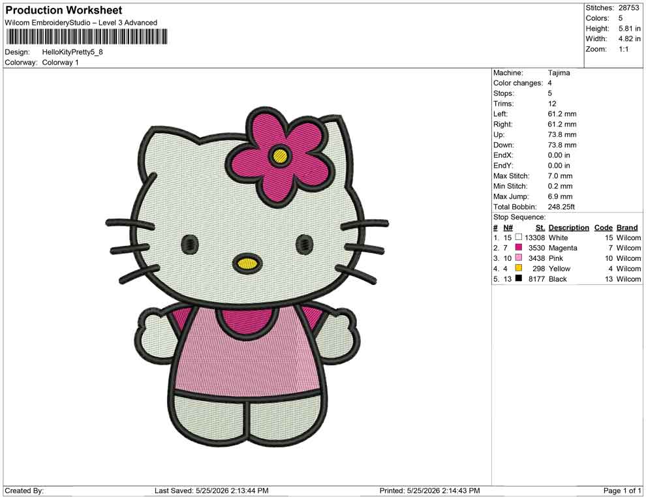The image size is (646, 497).
Task: Click the 'EndY:' label
Action: point(503,166)
